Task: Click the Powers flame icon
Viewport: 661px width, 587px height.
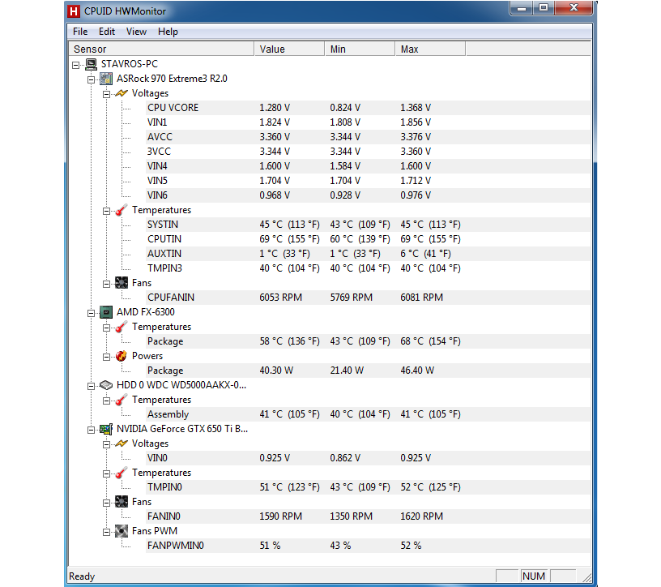Action: tap(122, 356)
